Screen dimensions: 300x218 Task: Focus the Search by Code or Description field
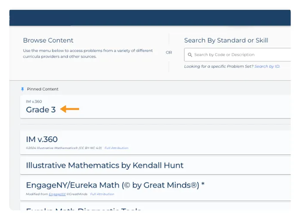coord(237,54)
